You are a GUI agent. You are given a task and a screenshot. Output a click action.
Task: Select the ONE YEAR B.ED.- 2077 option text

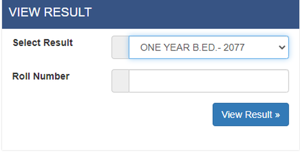coord(192,47)
